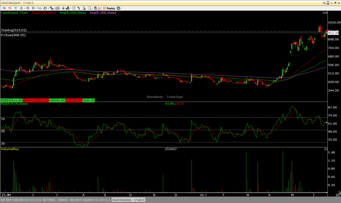The height and width of the screenshot is (203, 341).
Task: Open dropdown arrow next to zoom magnifier
Action: [x=93, y=8]
